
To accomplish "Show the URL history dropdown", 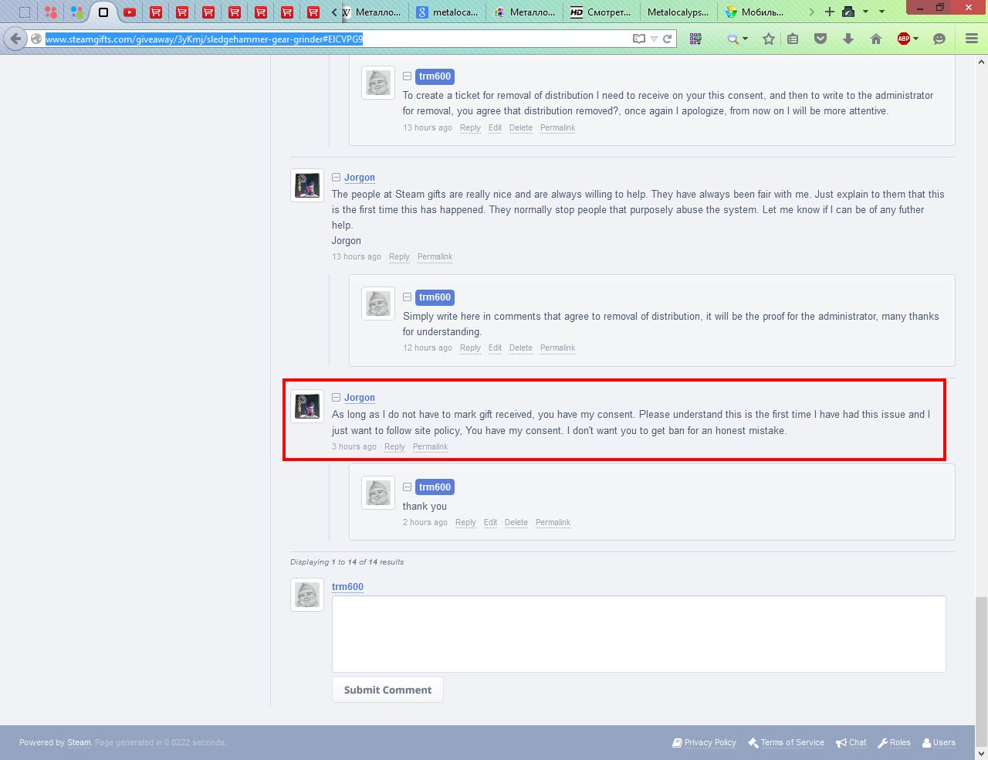I will click(x=654, y=39).
